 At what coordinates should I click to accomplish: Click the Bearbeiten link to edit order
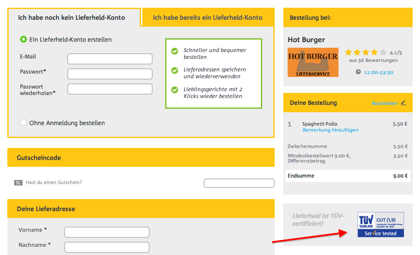pyautogui.click(x=385, y=103)
